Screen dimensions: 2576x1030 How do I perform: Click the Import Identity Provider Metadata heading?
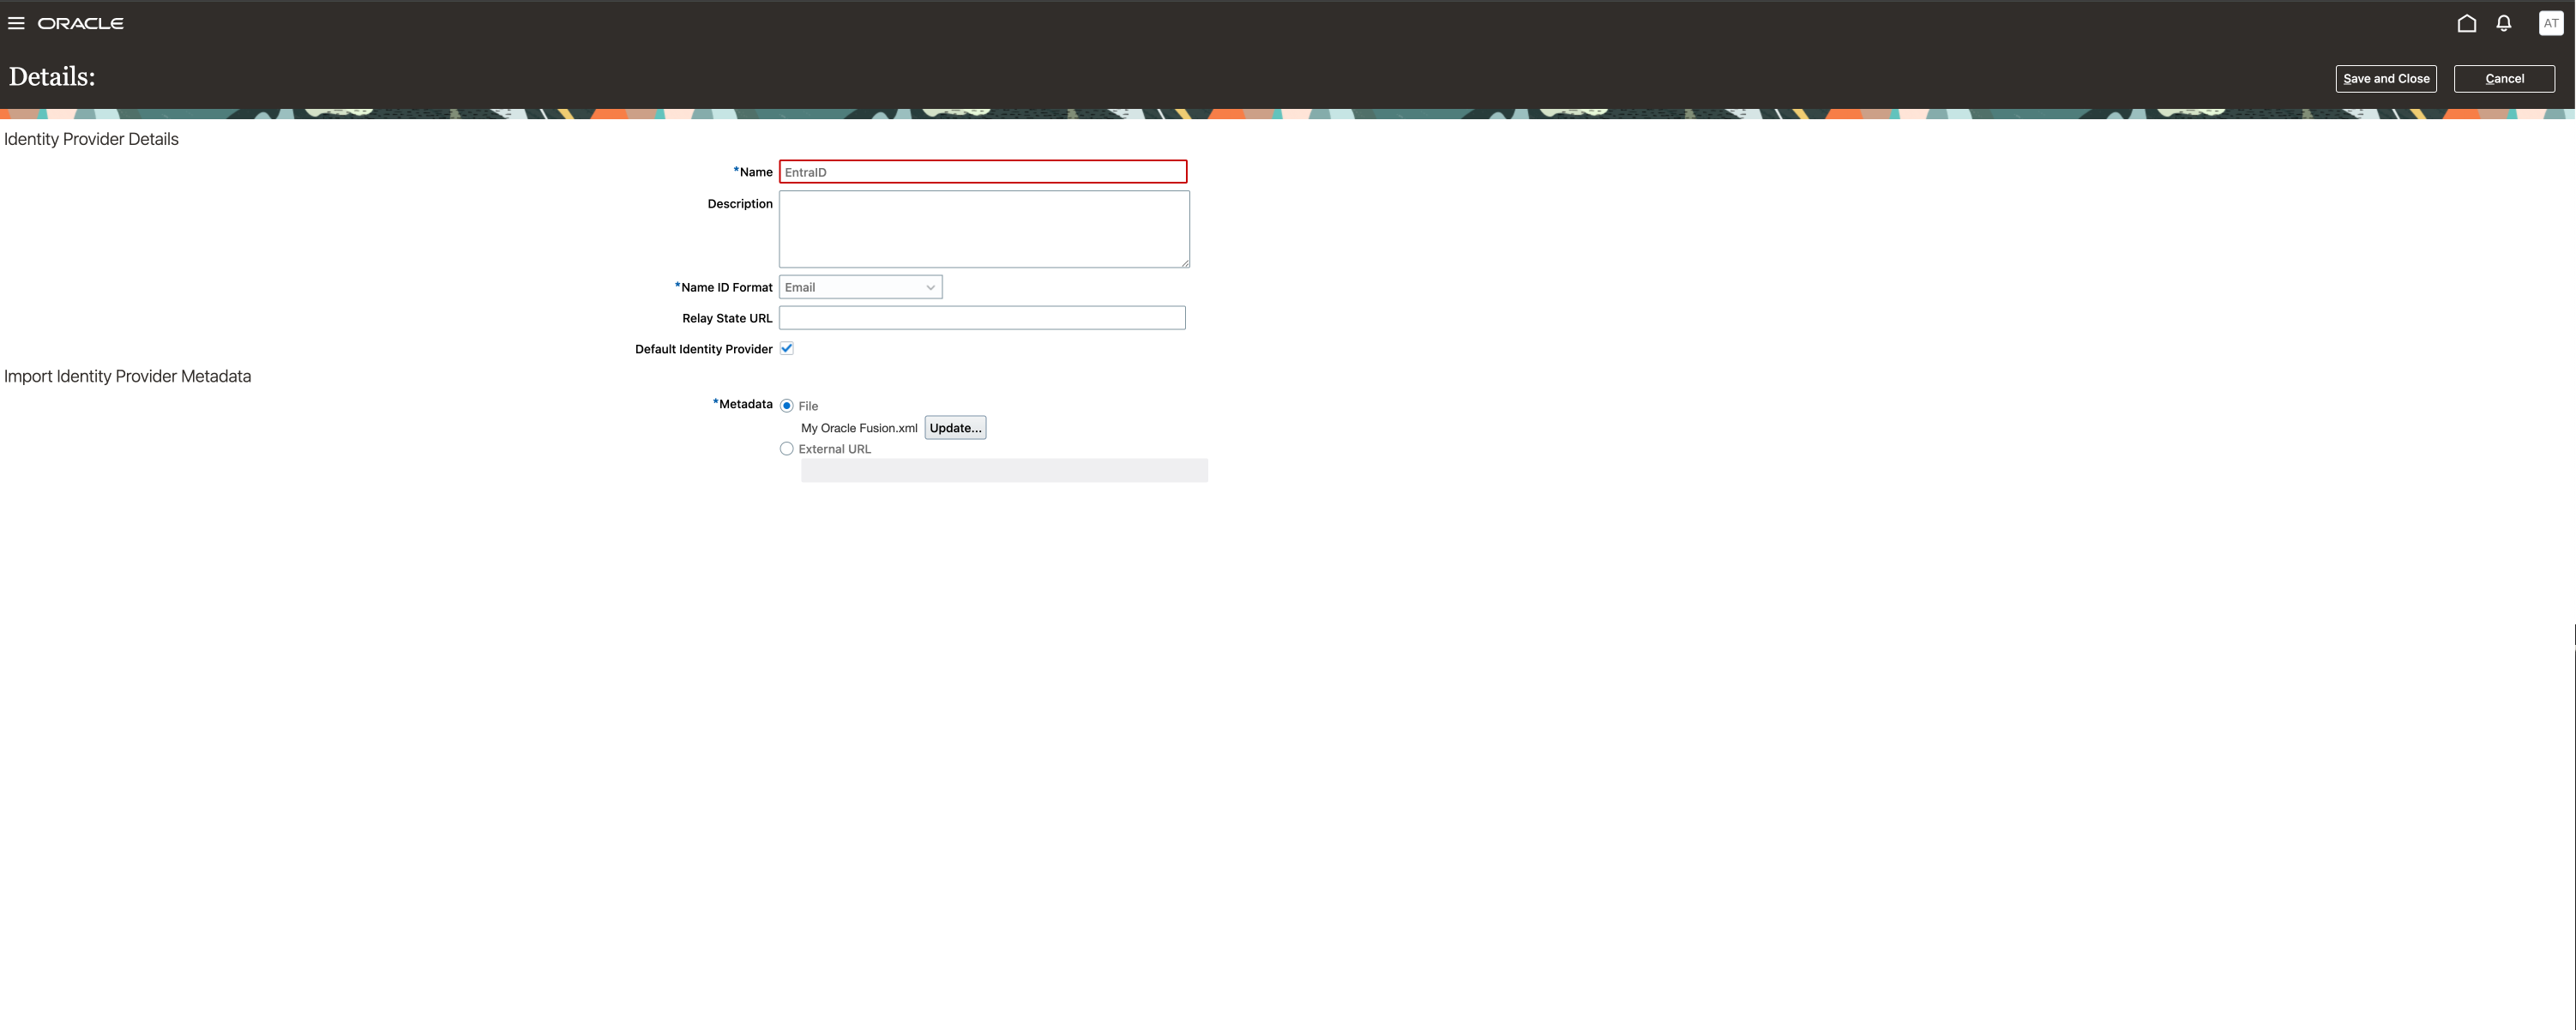(127, 376)
